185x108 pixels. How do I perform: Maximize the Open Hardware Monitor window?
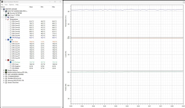[x=55, y=2]
